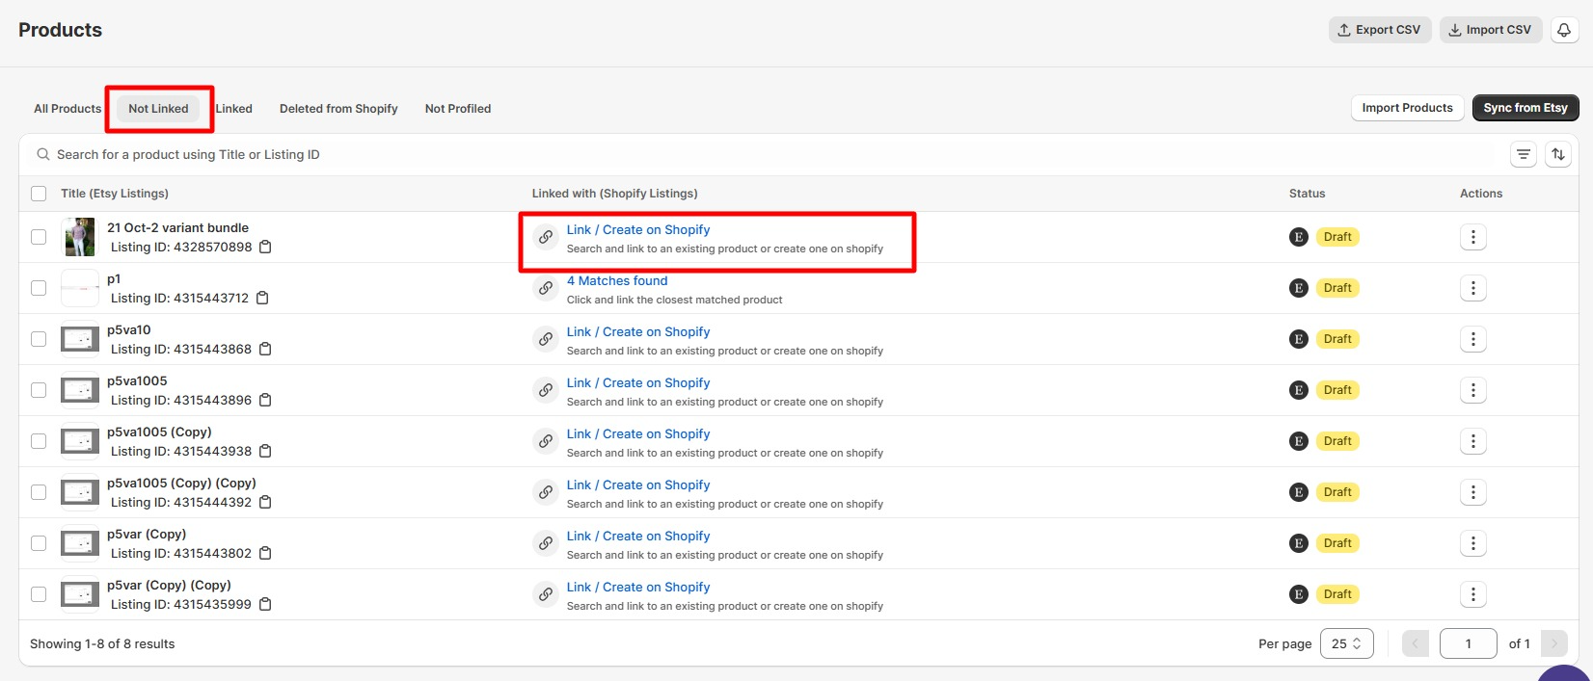Viewport: 1593px width, 681px height.
Task: Select checkbox for product p1
Action: click(x=39, y=288)
